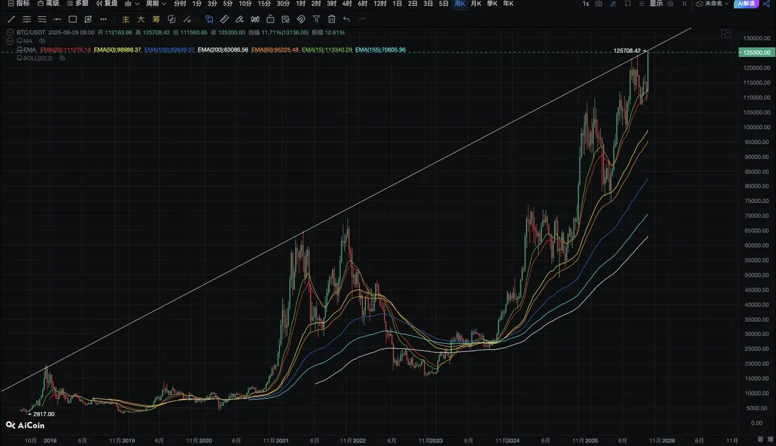The image size is (776, 446).
Task: Select the trend line drawing tool
Action: (11, 19)
